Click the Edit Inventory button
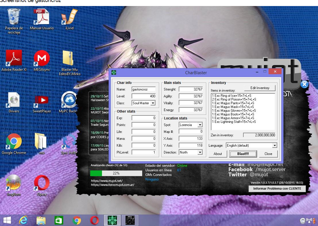 coord(260,88)
